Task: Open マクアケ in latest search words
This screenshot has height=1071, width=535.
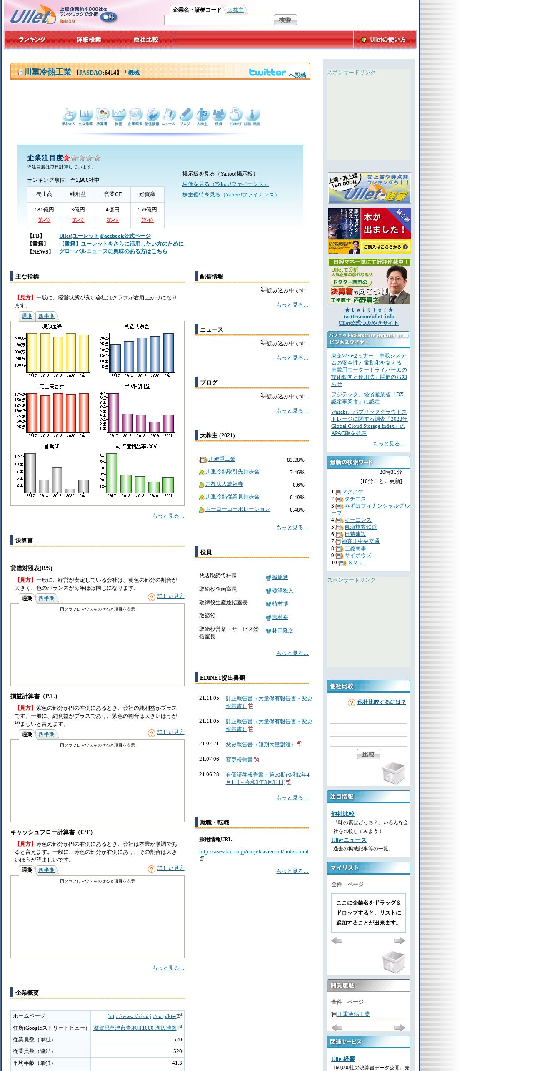Action: pos(352,492)
